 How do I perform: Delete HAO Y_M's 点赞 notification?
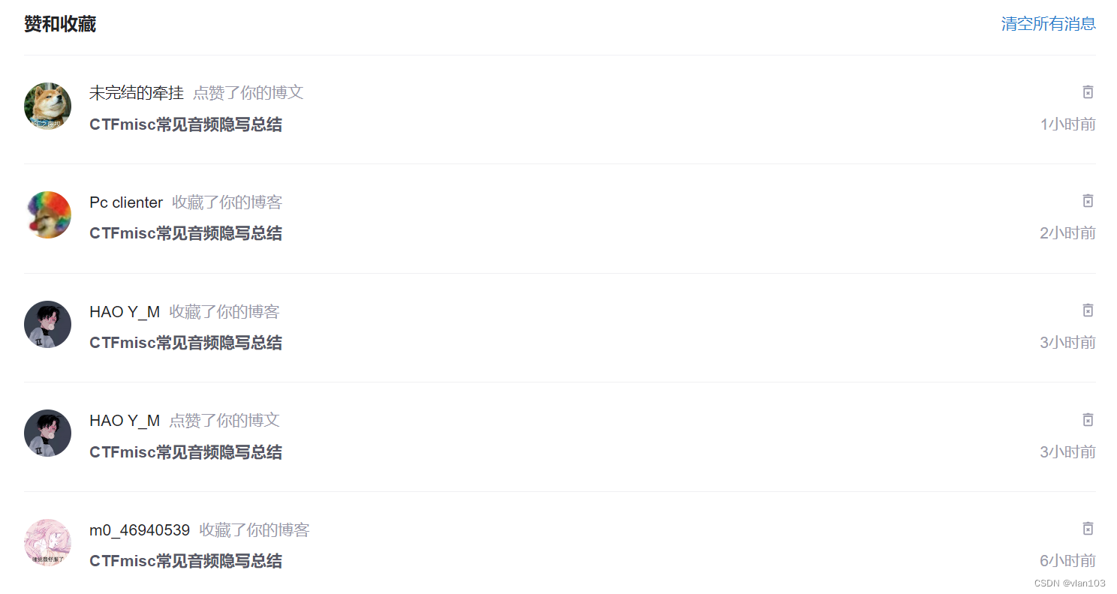pyautogui.click(x=1088, y=420)
